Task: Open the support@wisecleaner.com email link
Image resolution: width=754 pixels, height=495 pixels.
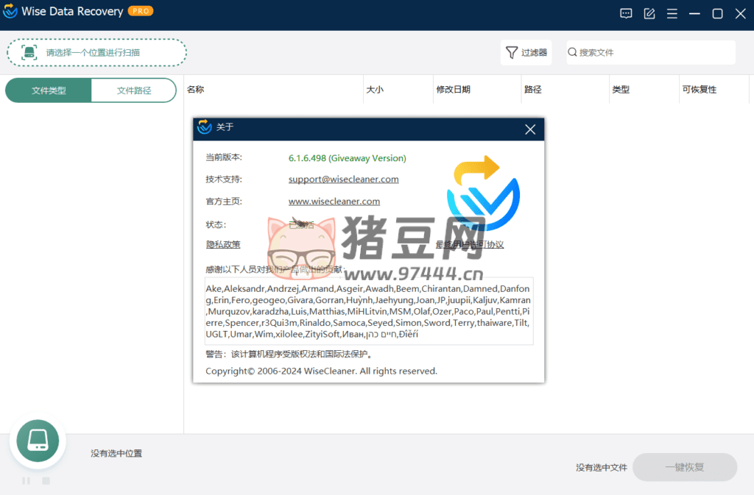Action: tap(343, 179)
